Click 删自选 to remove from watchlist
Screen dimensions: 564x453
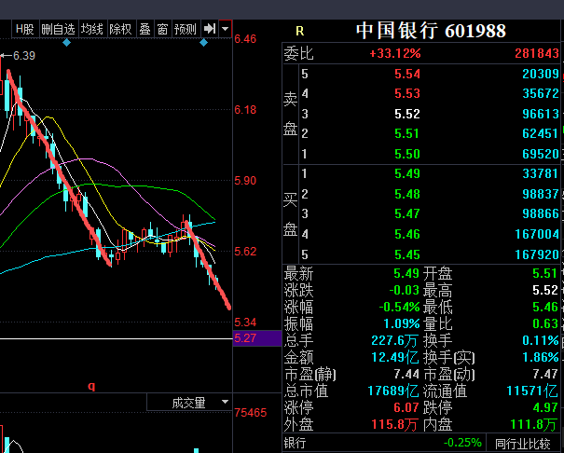point(58,29)
